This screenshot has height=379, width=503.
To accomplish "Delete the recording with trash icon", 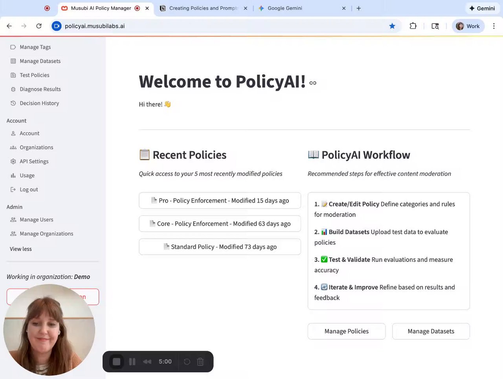I will coord(200,362).
